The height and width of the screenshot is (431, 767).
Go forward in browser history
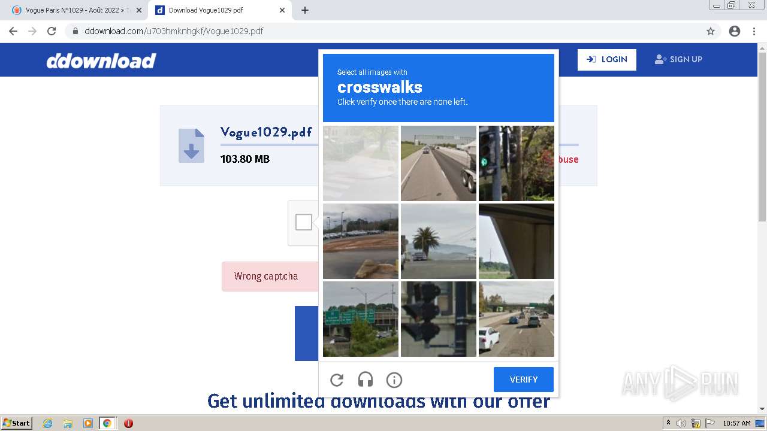click(x=32, y=31)
